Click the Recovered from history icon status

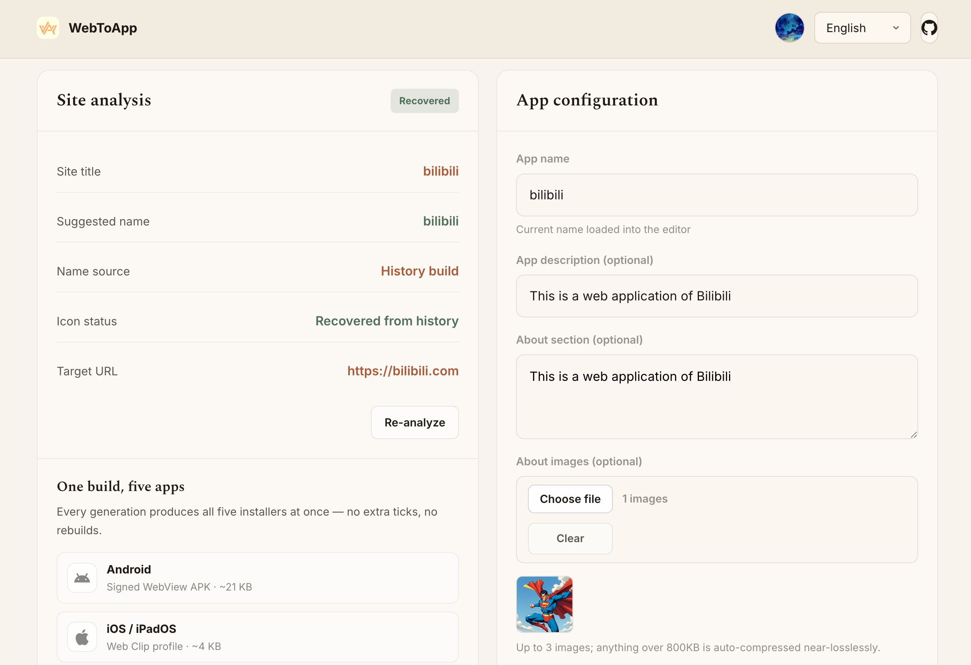point(387,321)
